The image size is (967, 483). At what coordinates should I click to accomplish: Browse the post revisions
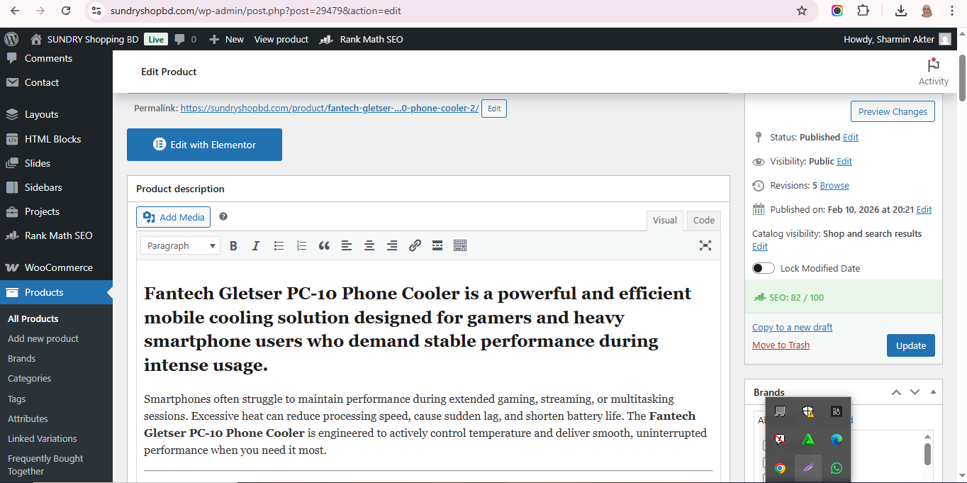[x=834, y=185]
